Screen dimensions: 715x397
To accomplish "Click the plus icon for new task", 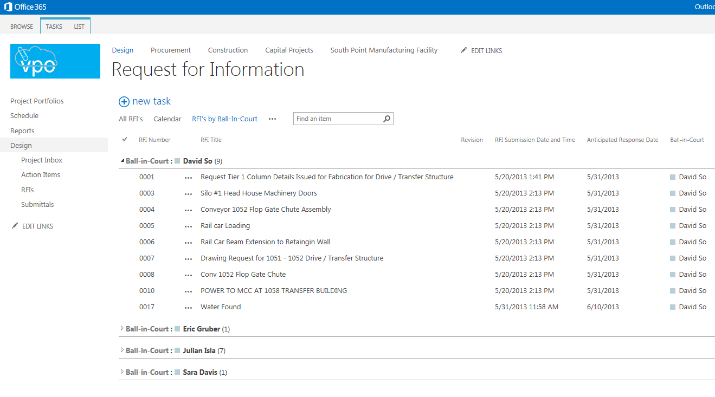I will coord(124,102).
